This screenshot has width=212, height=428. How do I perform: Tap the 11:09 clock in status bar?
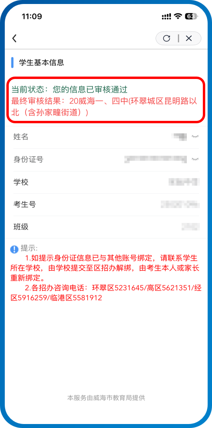coord(32,17)
